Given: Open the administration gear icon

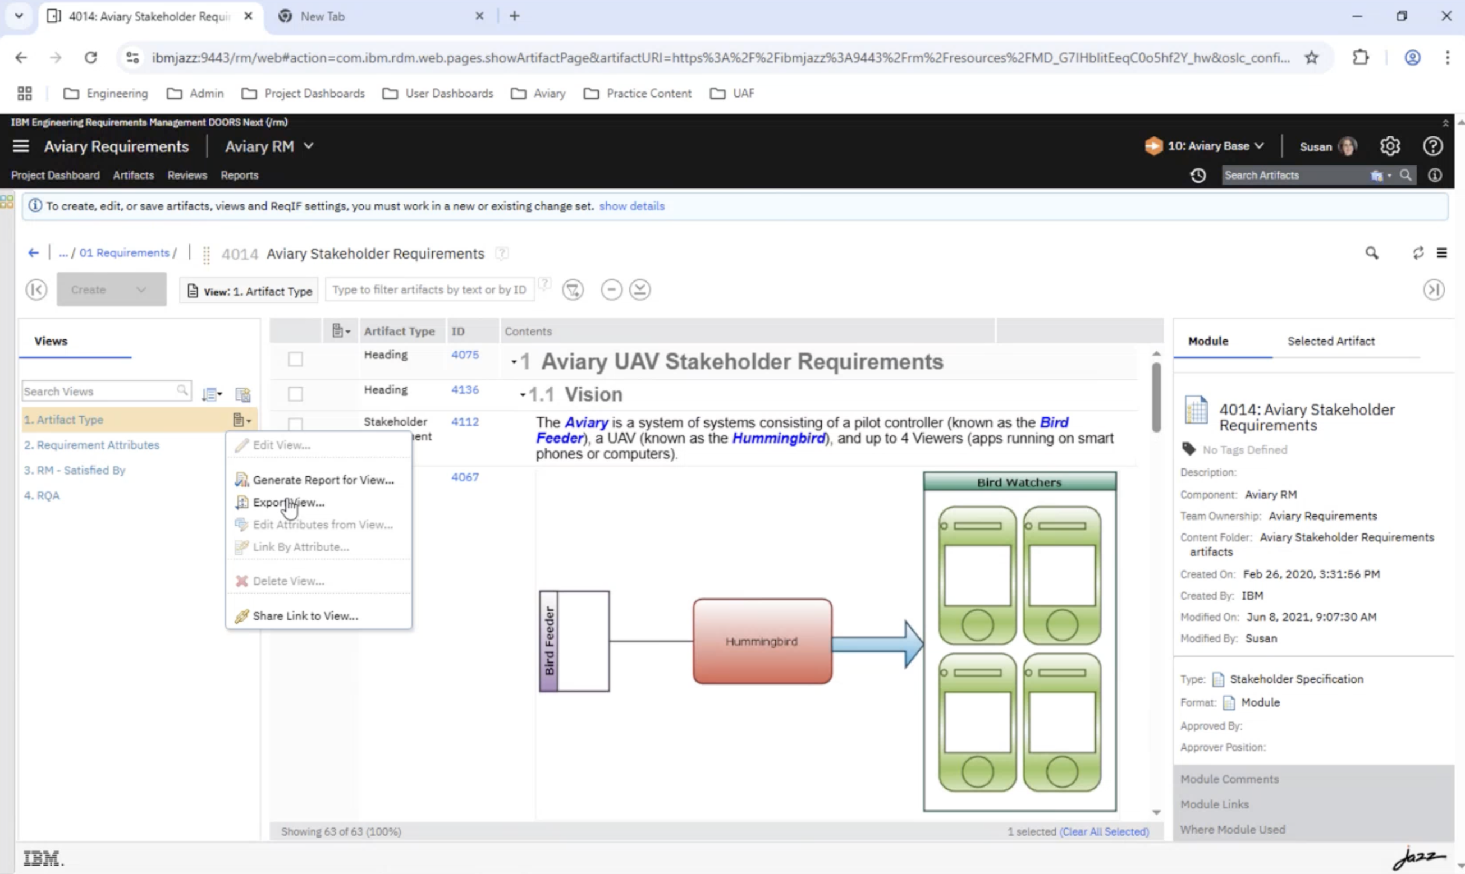Looking at the screenshot, I should click(x=1390, y=146).
